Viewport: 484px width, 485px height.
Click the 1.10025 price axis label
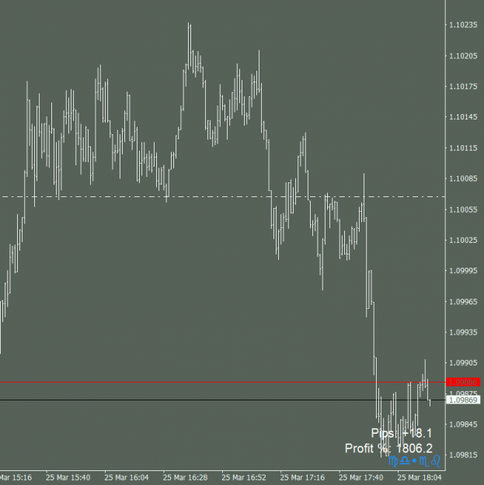coord(463,240)
